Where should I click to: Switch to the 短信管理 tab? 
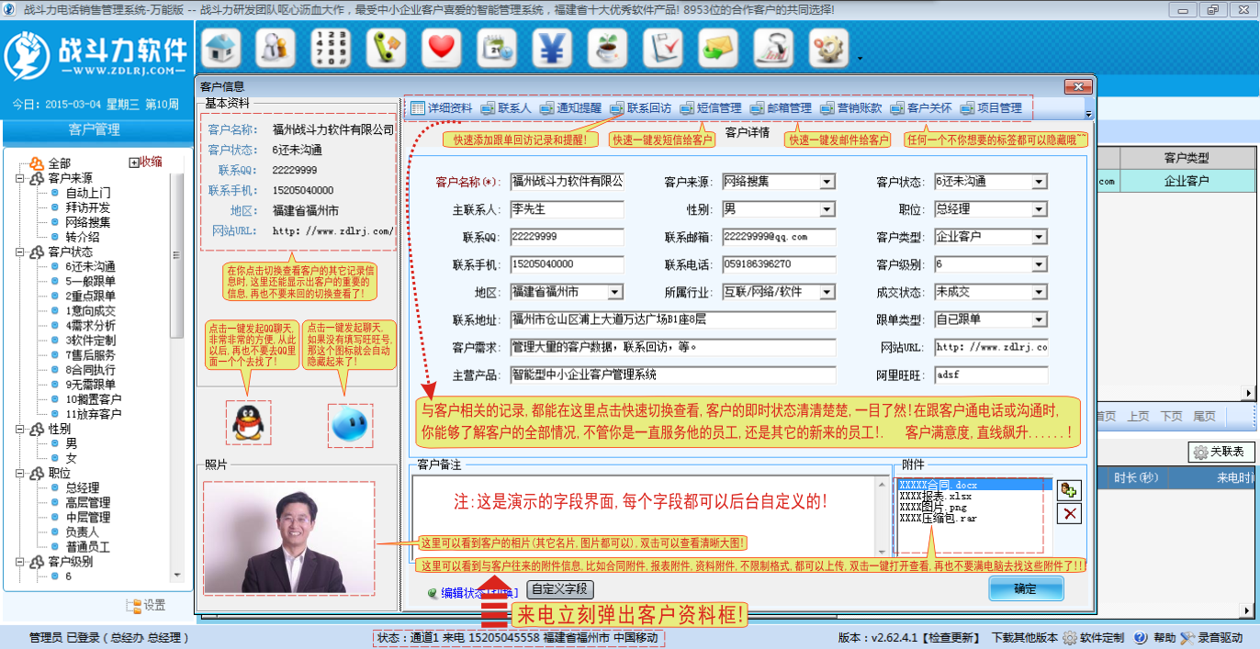pos(710,108)
